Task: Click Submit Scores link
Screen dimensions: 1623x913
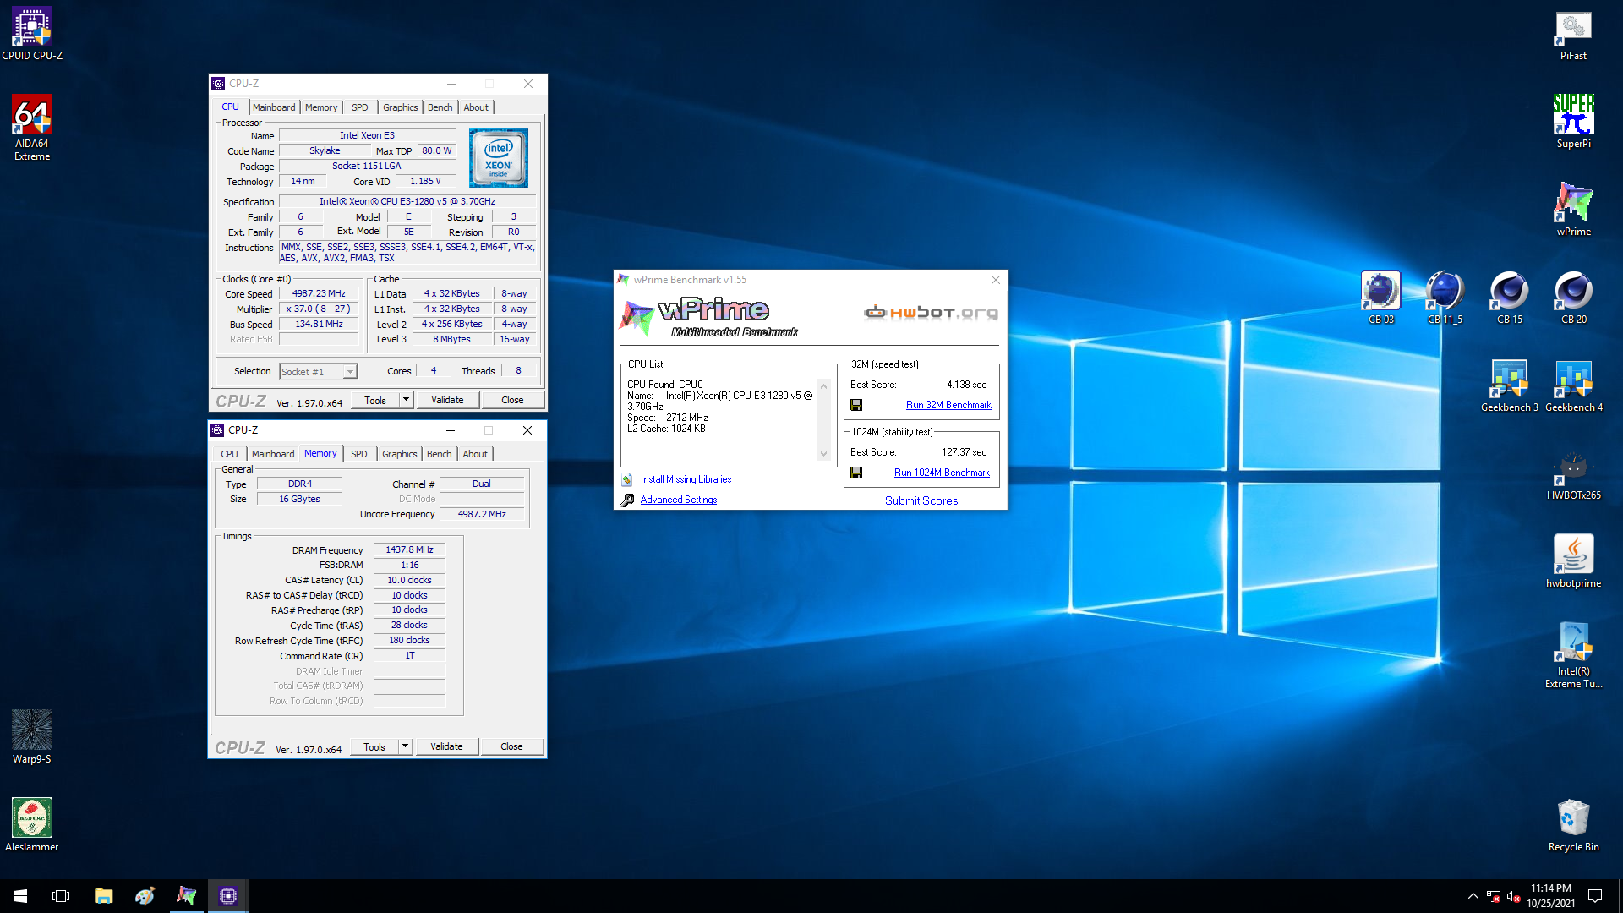Action: (921, 500)
